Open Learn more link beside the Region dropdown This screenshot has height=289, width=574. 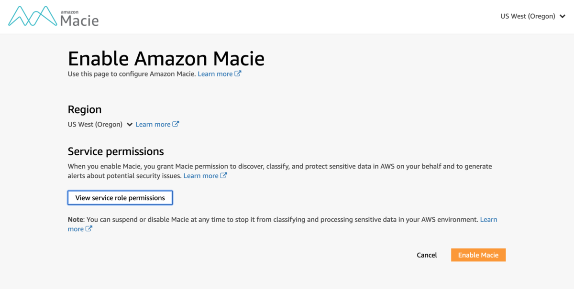[x=153, y=124]
